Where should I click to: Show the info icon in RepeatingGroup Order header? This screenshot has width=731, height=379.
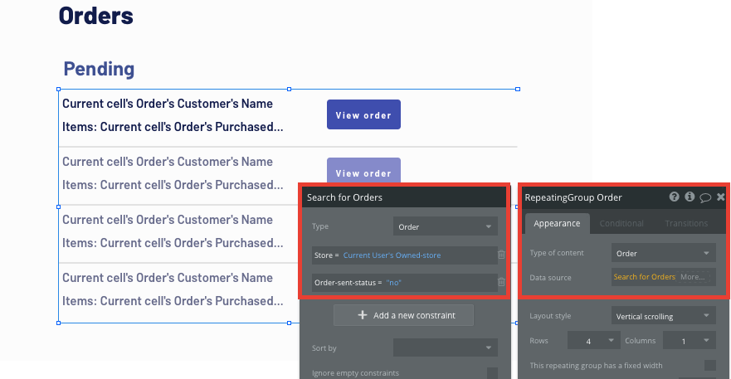(x=690, y=197)
